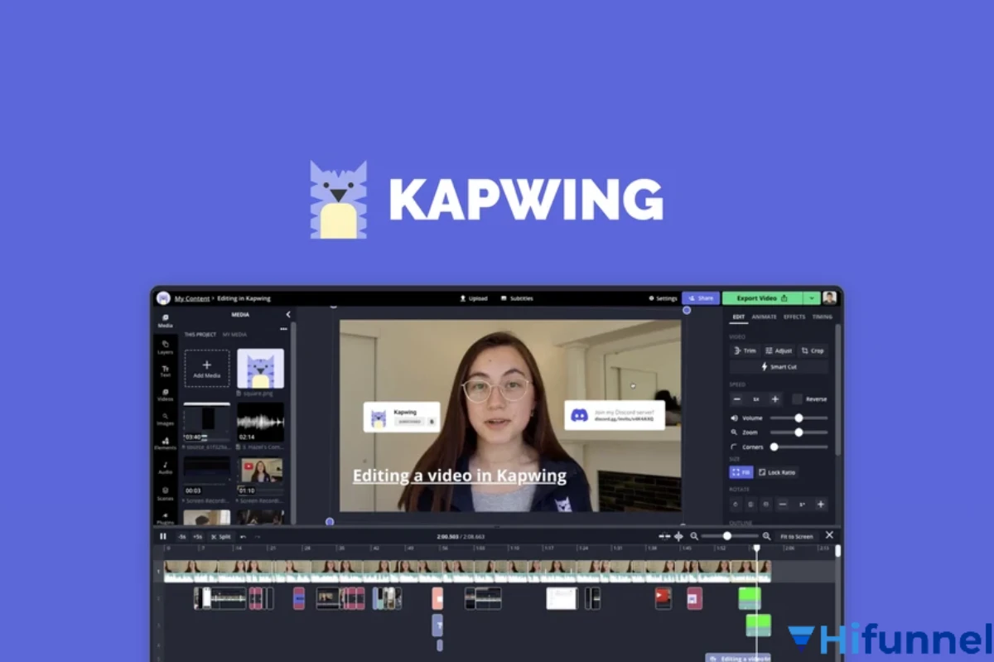Click the Trim button
This screenshot has width=994, height=662.
(x=745, y=350)
